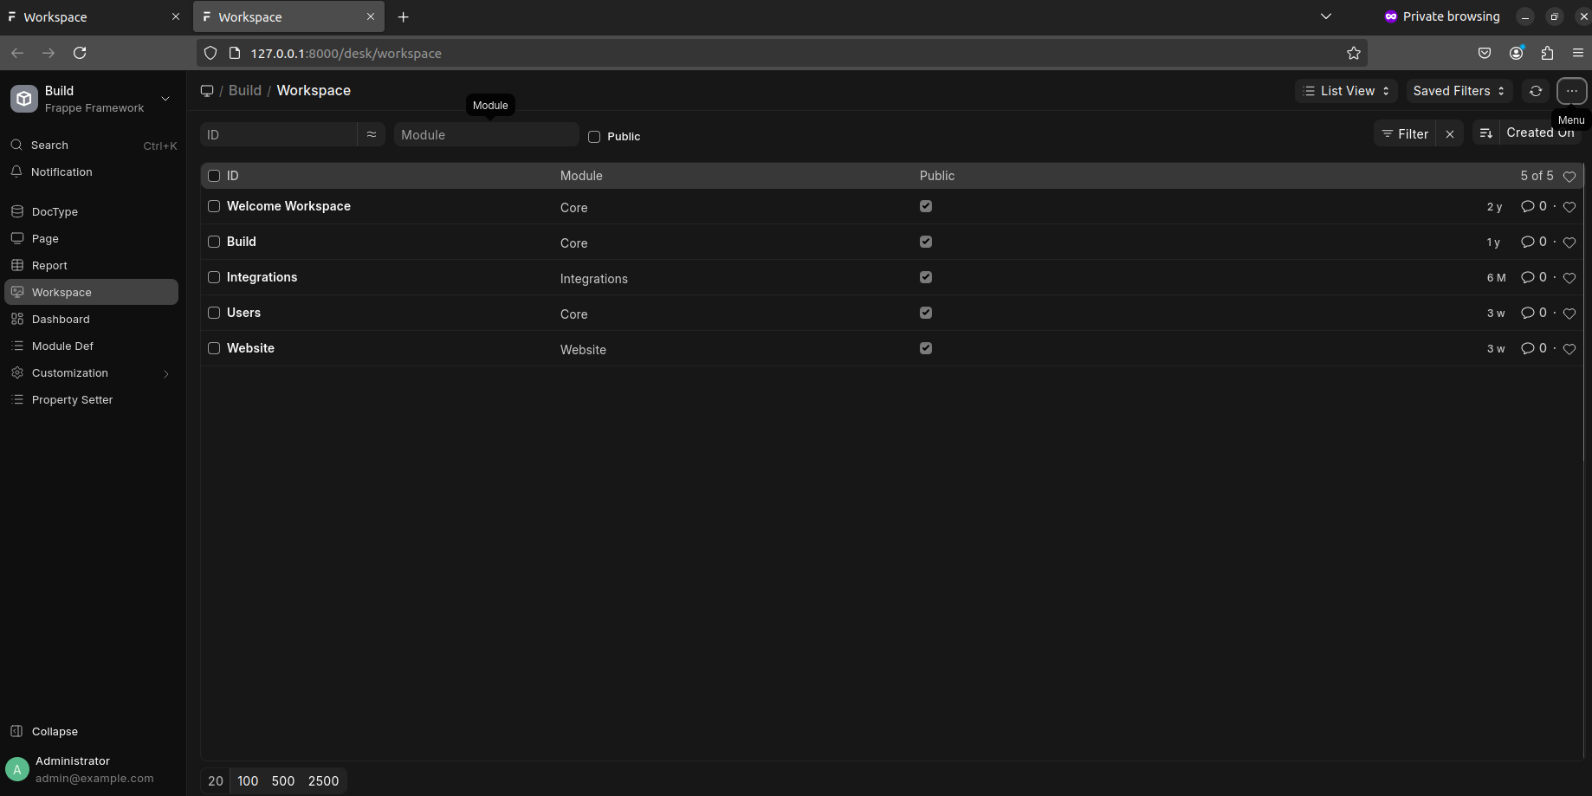The width and height of the screenshot is (1592, 796).
Task: Clear filters with the X icon
Action: [1450, 134]
